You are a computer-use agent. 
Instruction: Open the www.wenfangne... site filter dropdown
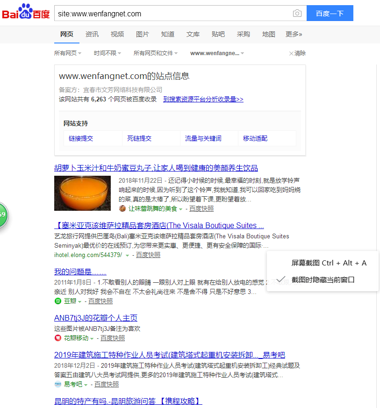tap(217, 53)
